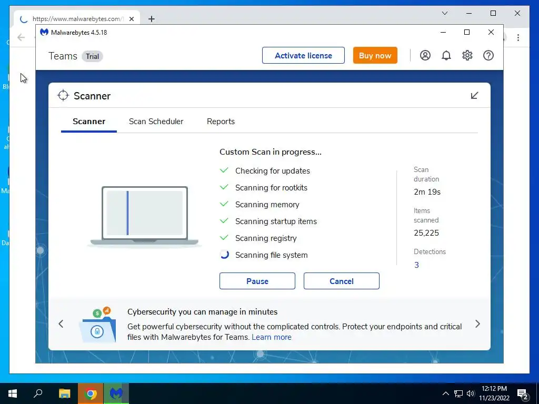Open the Reports tab
Image resolution: width=539 pixels, height=404 pixels.
click(221, 122)
